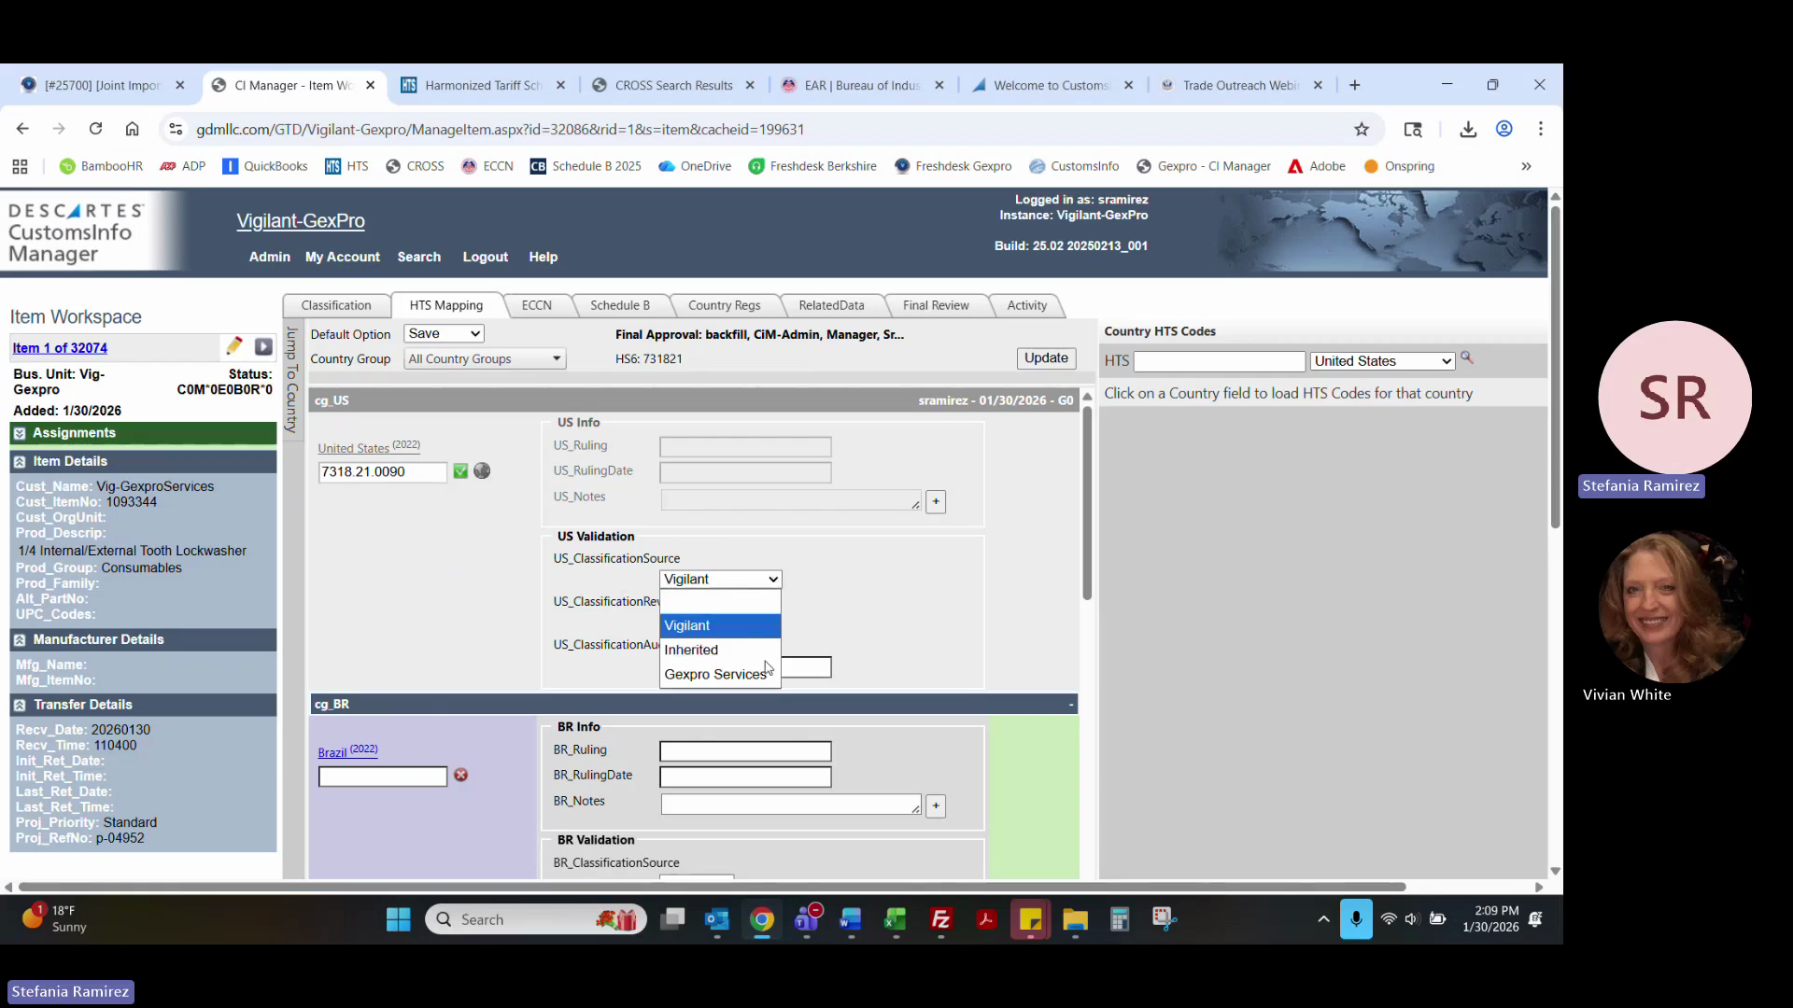Viewport: 1793px width, 1008px height.
Task: Open the Default Option Save dropdown
Action: click(444, 333)
